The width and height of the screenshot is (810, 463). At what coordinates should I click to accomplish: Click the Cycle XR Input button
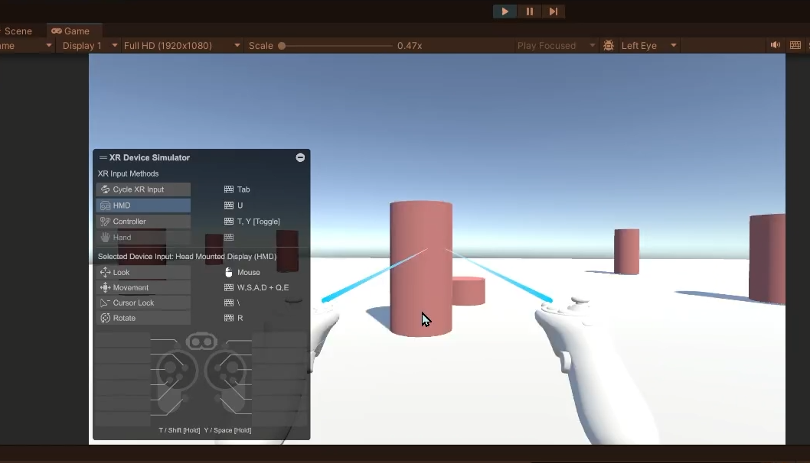(x=143, y=189)
